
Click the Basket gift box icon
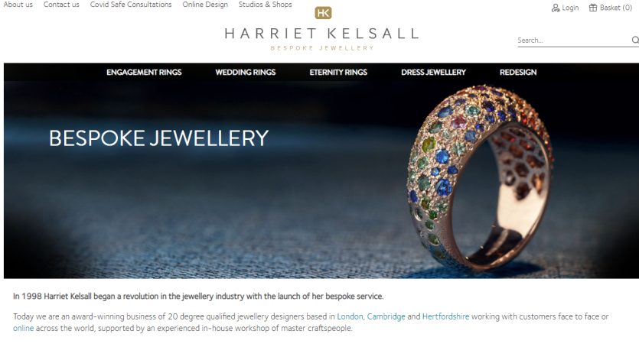[x=593, y=8]
